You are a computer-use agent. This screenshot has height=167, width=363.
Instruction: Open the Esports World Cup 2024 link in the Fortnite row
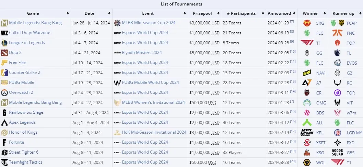(x=145, y=142)
